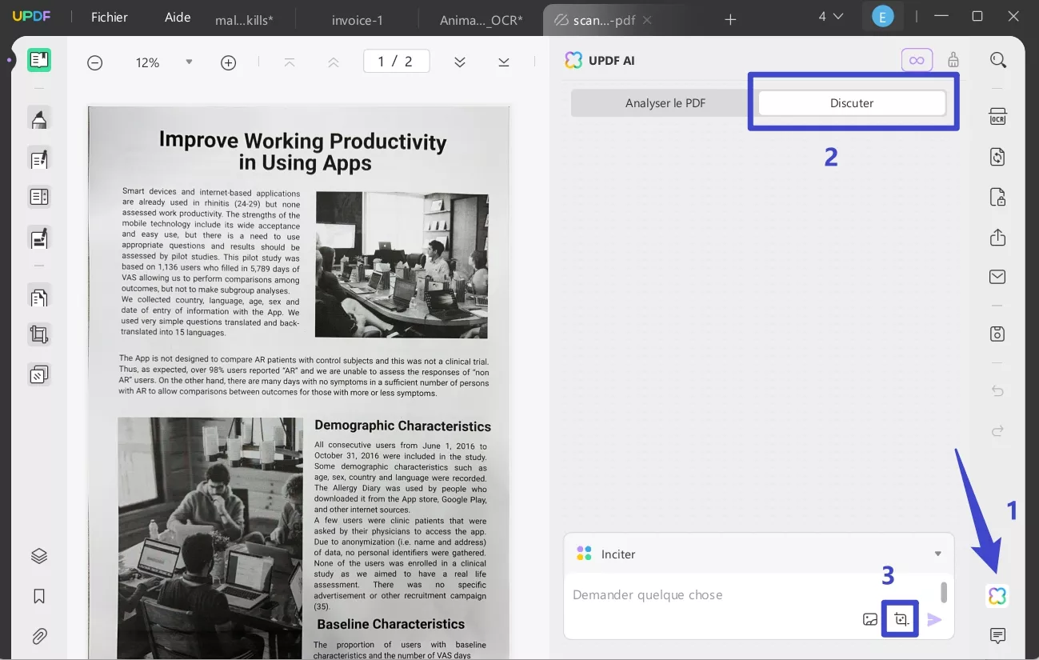Send the file by email icon

click(997, 277)
